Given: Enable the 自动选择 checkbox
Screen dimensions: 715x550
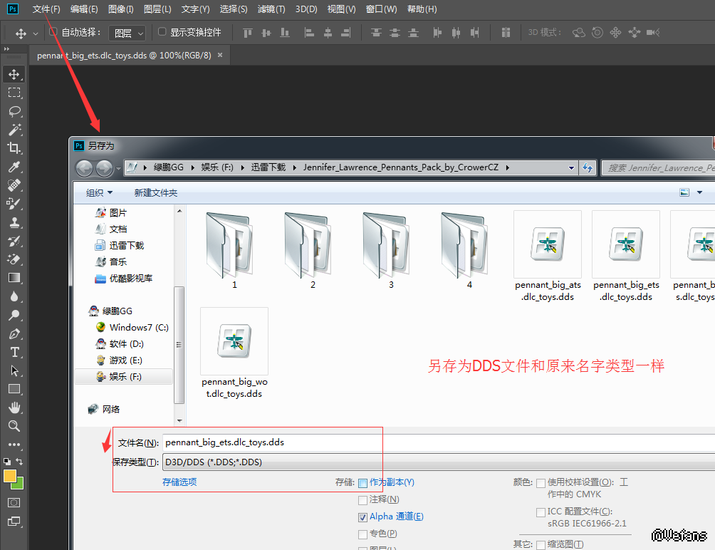Looking at the screenshot, I should click(53, 32).
